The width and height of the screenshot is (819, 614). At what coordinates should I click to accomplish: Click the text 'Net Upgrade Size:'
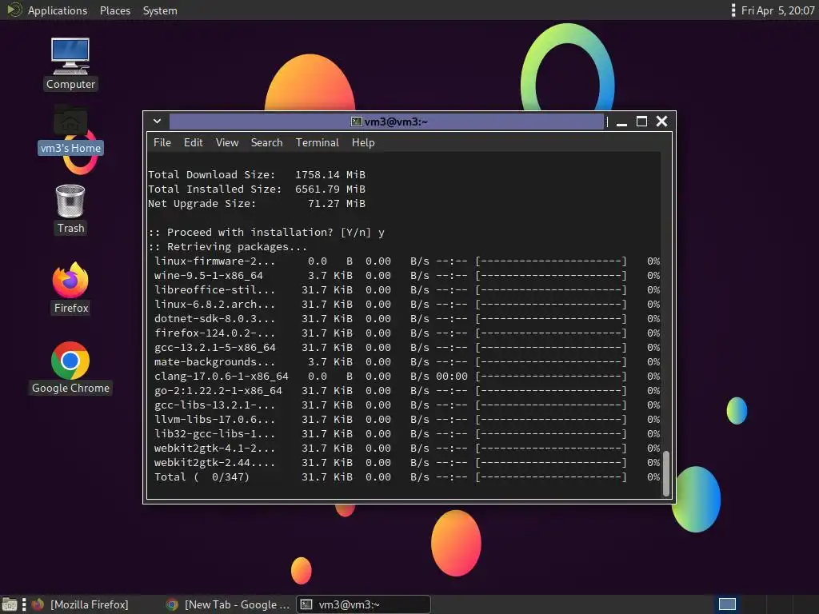[202, 204]
